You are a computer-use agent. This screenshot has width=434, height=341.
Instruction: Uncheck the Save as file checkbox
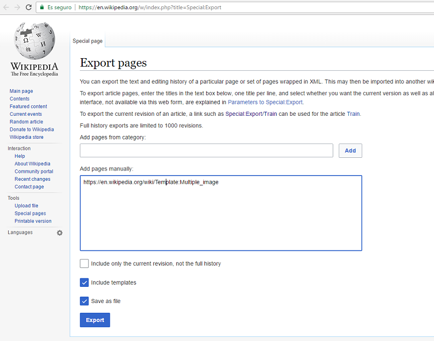pos(84,301)
